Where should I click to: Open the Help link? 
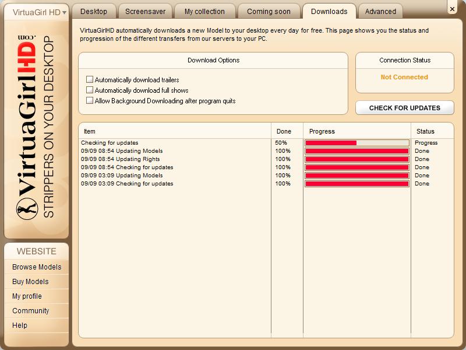coord(20,325)
